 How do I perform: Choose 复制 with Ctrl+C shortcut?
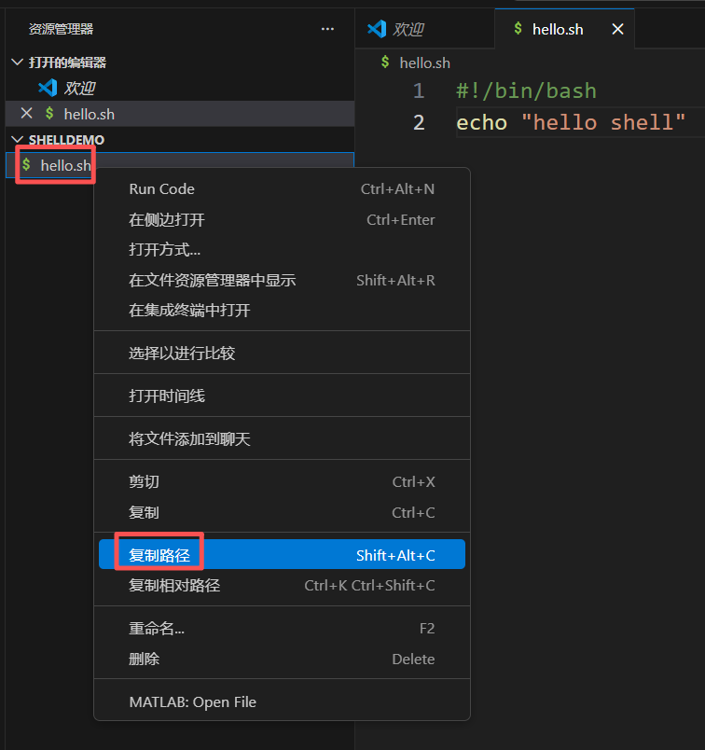click(x=283, y=512)
